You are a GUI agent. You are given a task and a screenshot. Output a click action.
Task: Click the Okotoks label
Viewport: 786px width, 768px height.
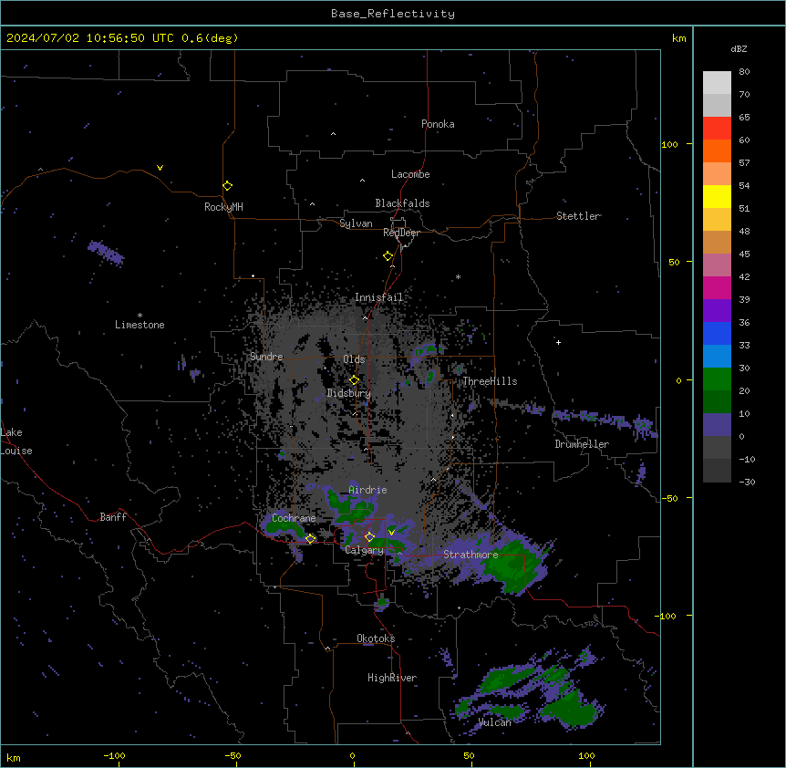pos(376,638)
